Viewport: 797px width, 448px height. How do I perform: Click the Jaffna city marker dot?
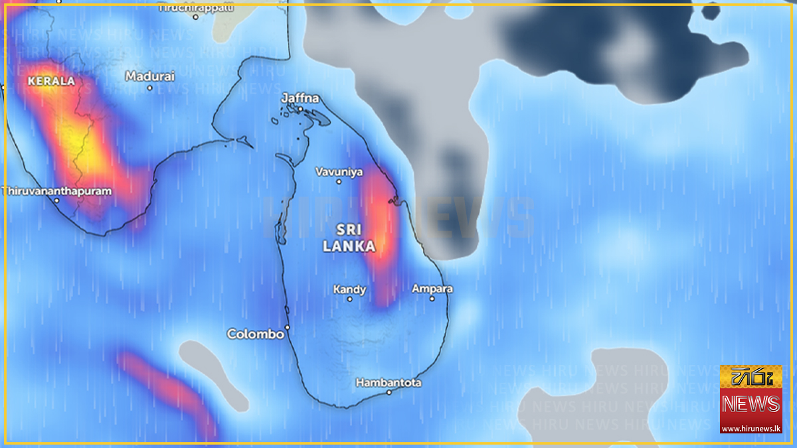(300, 109)
